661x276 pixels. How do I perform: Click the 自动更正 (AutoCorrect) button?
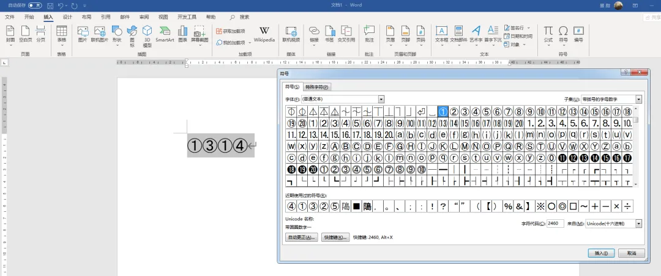click(x=301, y=237)
